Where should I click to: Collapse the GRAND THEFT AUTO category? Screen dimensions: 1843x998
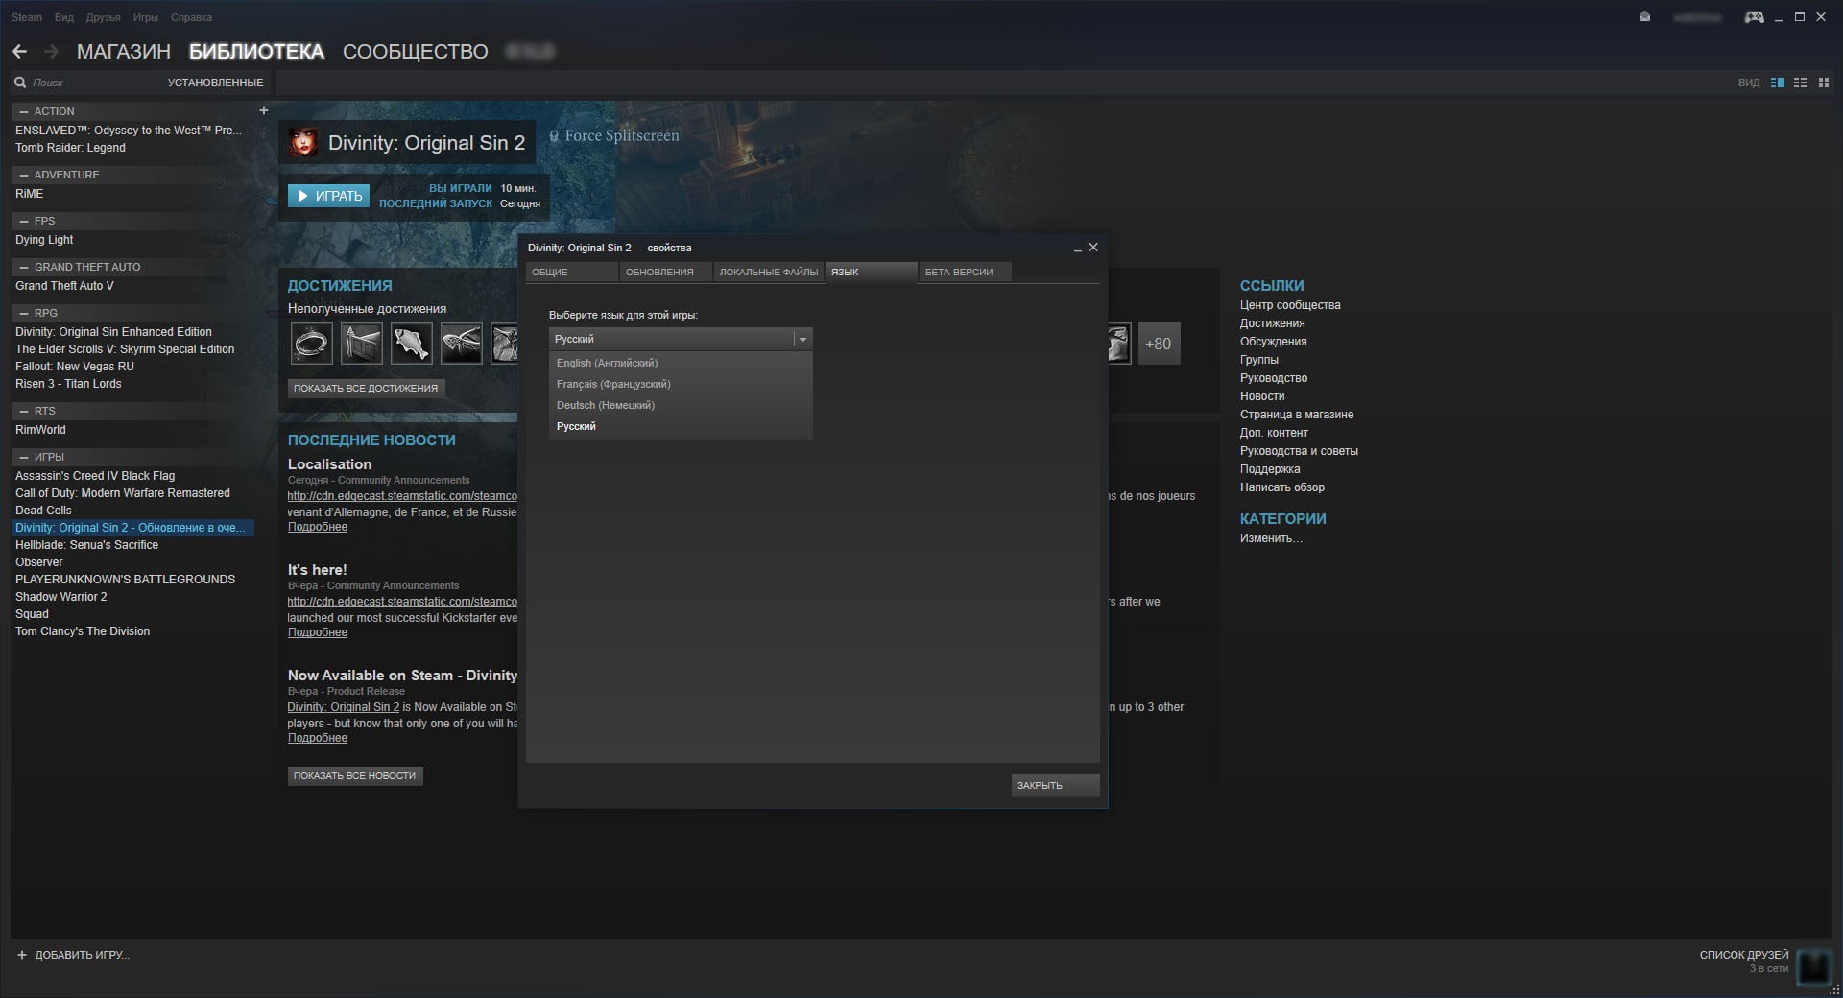click(23, 267)
